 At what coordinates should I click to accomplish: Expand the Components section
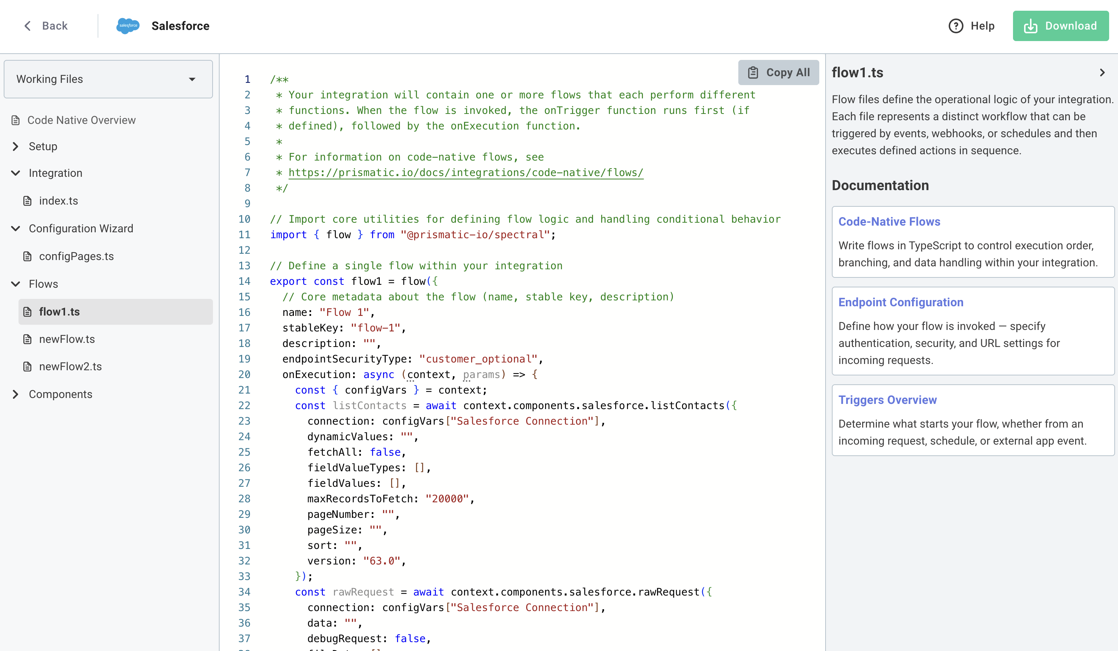[15, 394]
